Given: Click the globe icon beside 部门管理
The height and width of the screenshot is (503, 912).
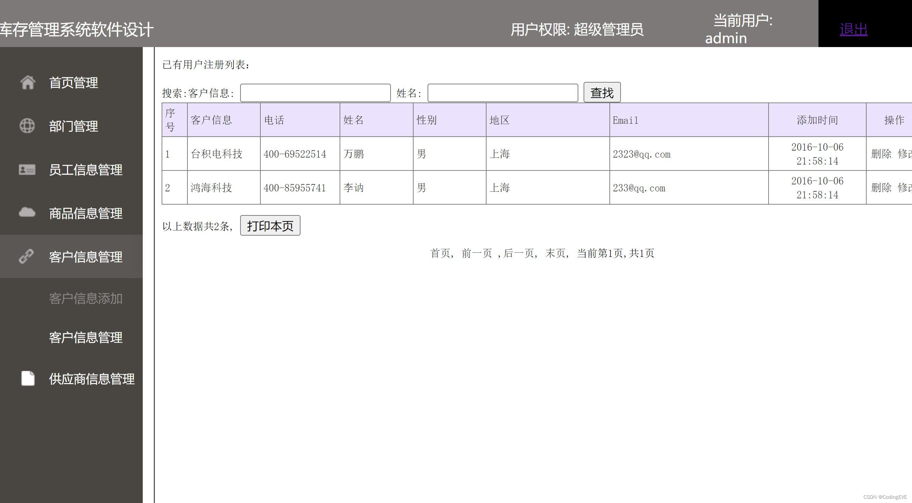Looking at the screenshot, I should point(27,126).
